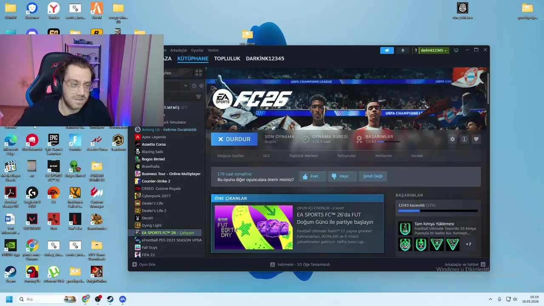The height and width of the screenshot is (306, 544).
Task: Open Fortnite desktop icon
Action: (x=75, y=142)
